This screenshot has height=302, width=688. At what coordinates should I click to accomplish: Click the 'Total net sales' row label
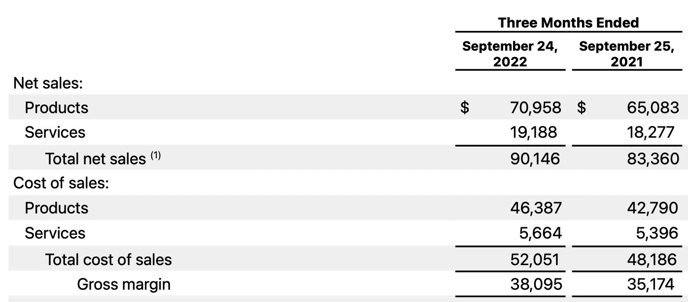95,158
